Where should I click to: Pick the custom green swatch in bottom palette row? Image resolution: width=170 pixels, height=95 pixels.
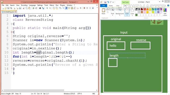[137, 15]
